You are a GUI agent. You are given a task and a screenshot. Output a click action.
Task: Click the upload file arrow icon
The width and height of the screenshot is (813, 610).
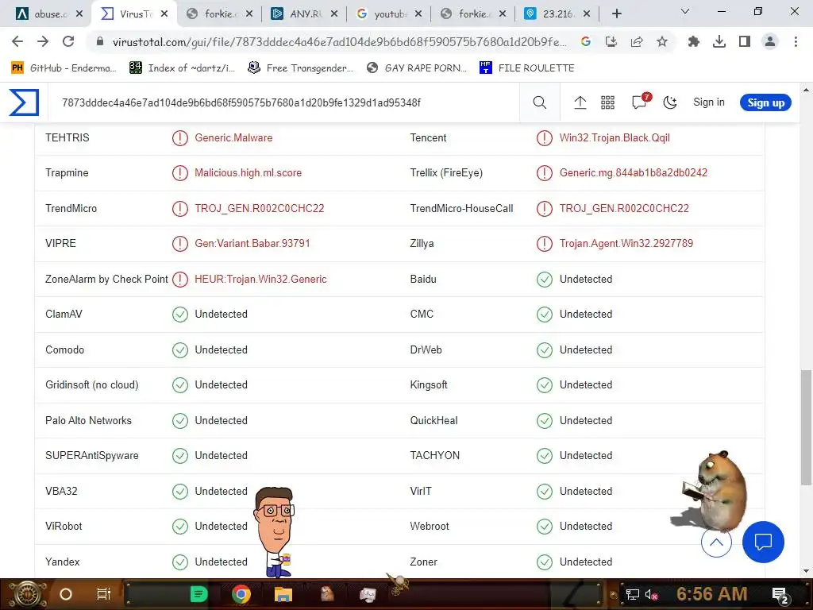pos(580,102)
